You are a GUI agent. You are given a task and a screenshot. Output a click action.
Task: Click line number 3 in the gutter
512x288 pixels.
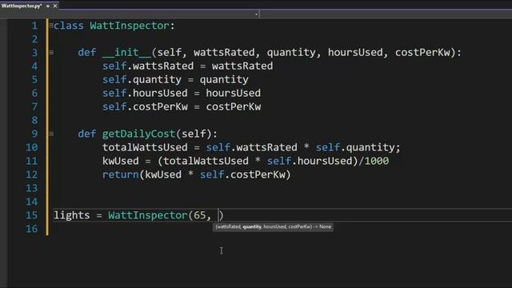(x=34, y=53)
